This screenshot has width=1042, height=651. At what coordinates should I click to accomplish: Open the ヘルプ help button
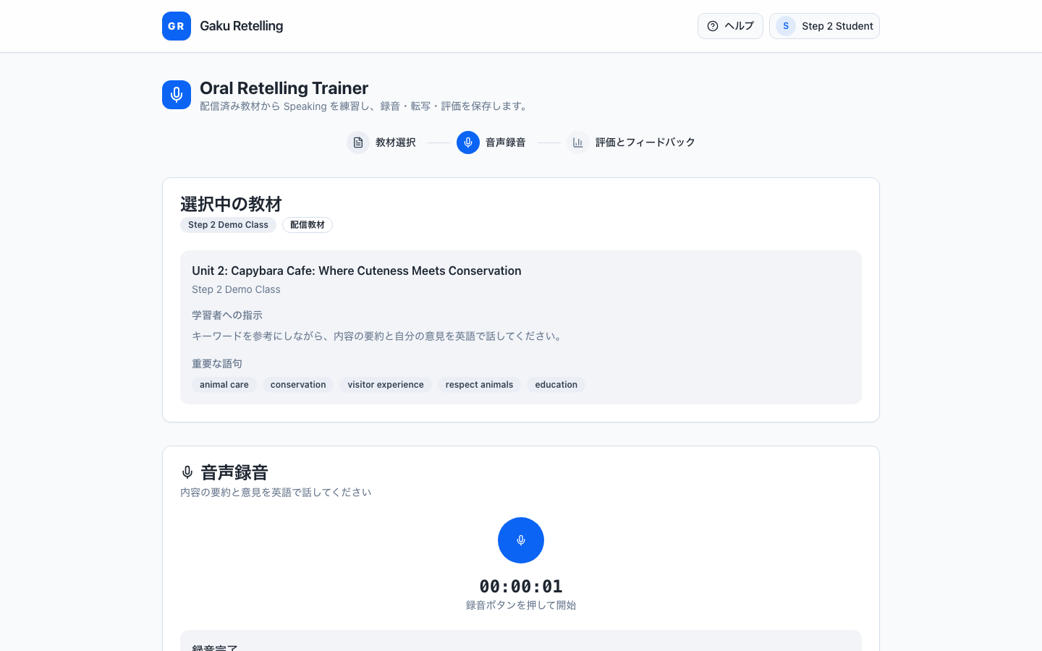(730, 26)
